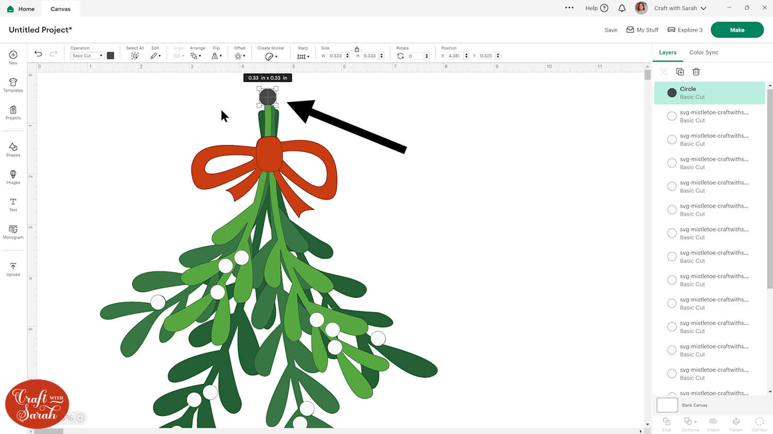Viewport: 773px width, 434px height.
Task: Open the Images library
Action: (13, 176)
